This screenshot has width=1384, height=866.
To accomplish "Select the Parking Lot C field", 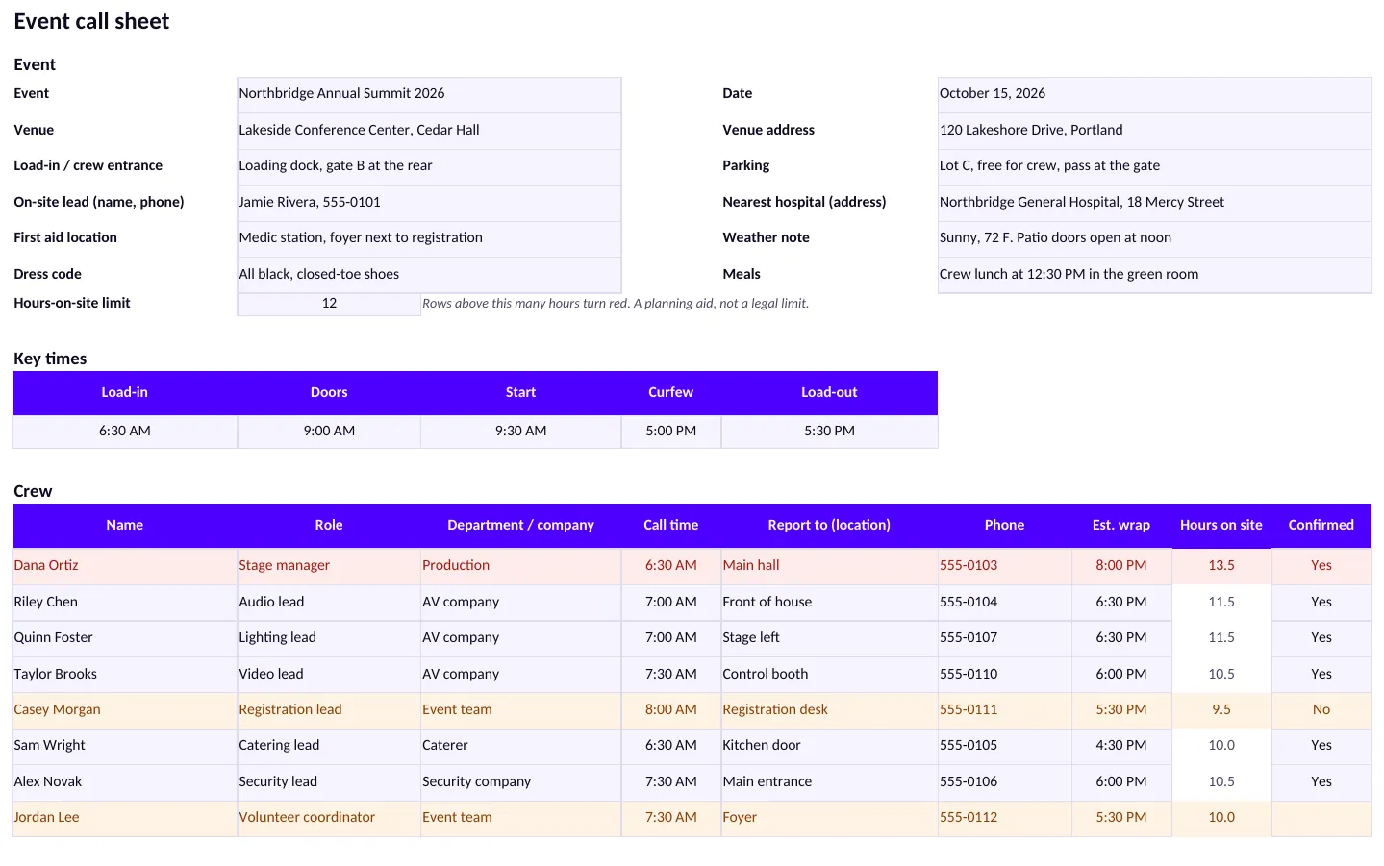I will [x=1154, y=166].
